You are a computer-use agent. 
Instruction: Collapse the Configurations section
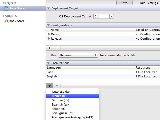tap(48, 25)
